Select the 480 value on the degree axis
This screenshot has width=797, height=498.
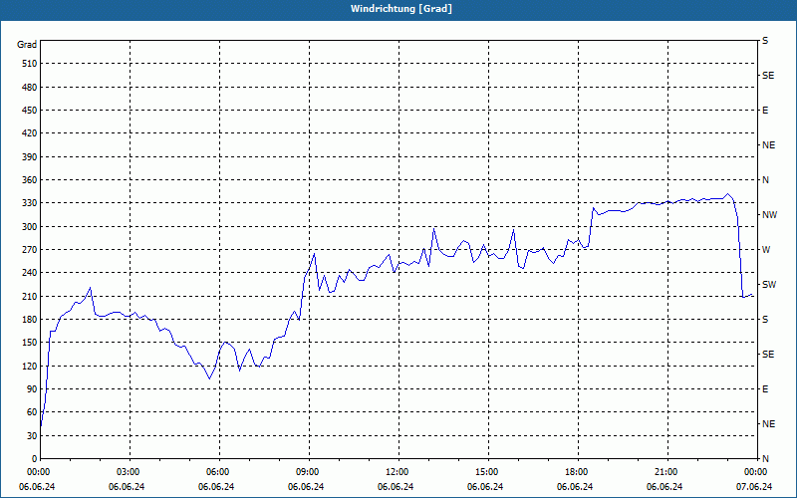point(30,87)
